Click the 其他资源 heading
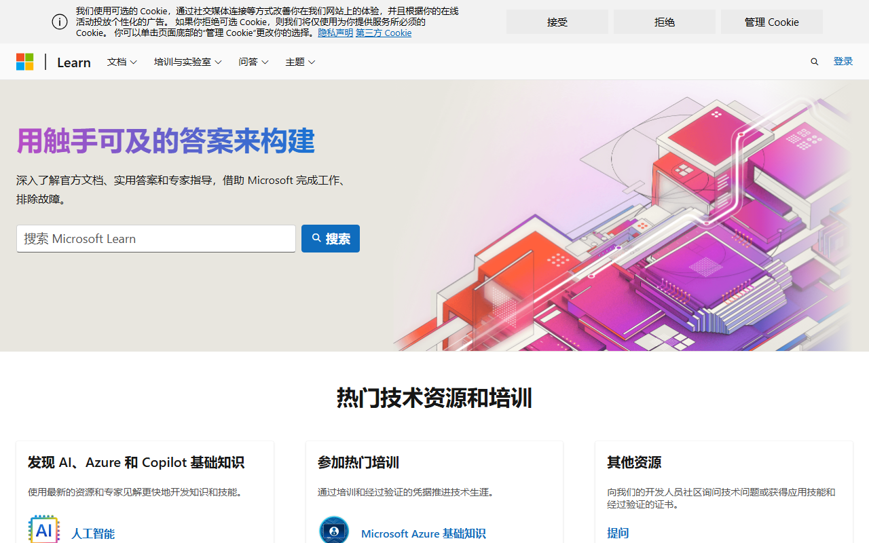This screenshot has width=869, height=543. coord(634,462)
